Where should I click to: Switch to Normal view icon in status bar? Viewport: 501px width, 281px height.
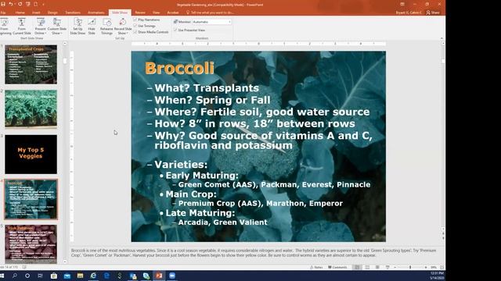click(x=357, y=267)
